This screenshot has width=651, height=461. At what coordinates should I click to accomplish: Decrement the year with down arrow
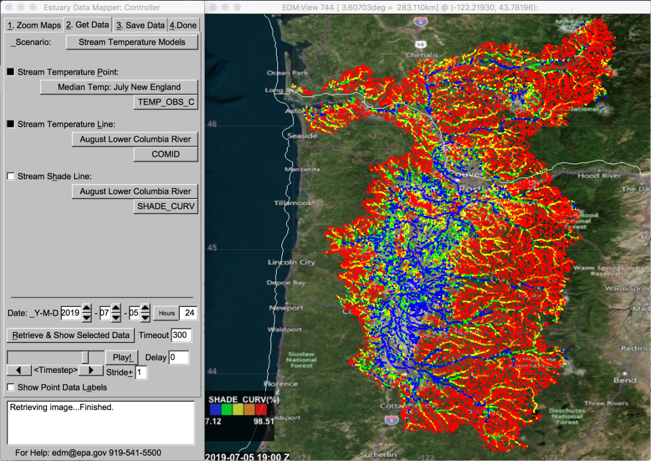(86, 318)
